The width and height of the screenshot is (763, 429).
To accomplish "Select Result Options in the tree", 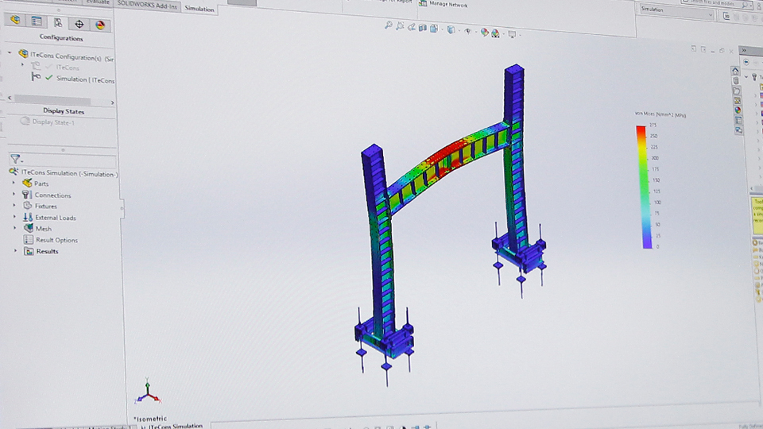I will coord(56,240).
